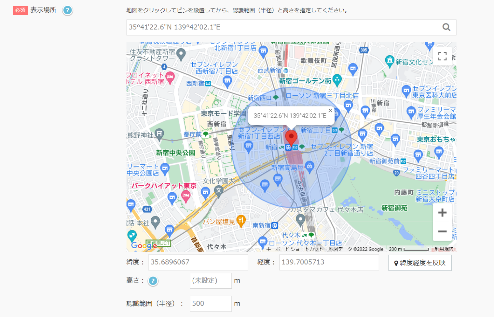Click the map scale bar
Viewport: 494px width, 317px height.
point(416,249)
